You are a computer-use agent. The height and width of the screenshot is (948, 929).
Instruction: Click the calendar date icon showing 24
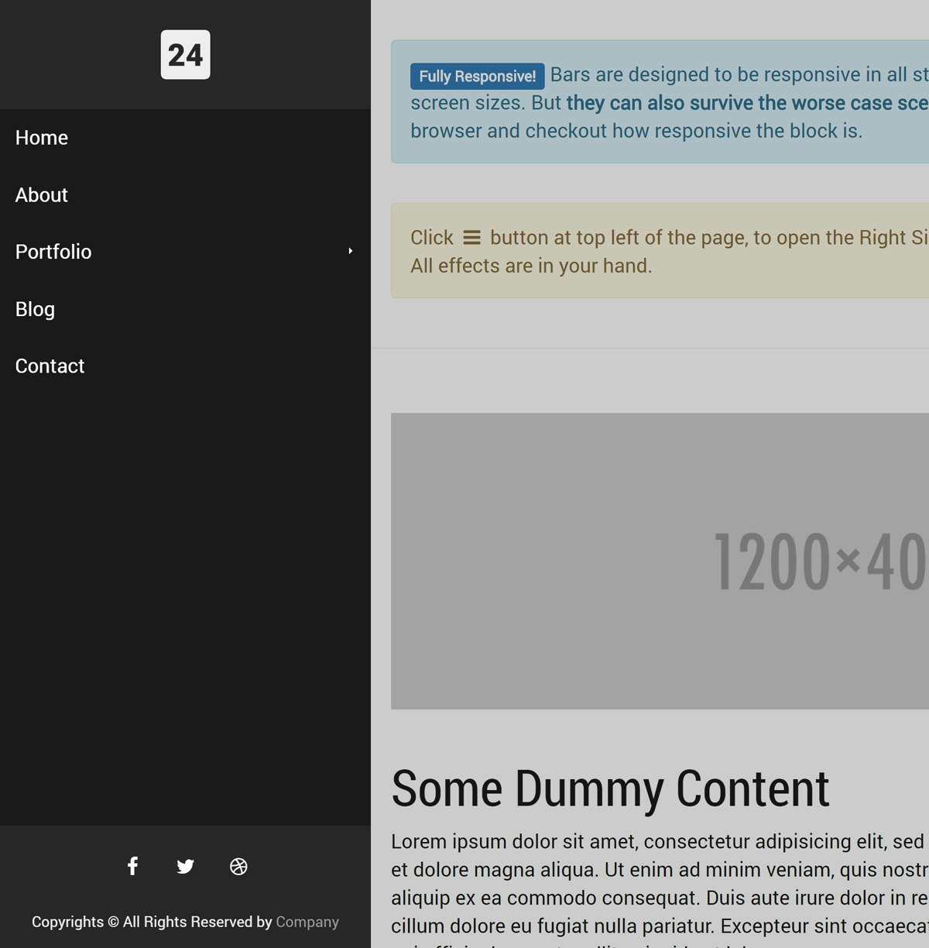point(185,54)
